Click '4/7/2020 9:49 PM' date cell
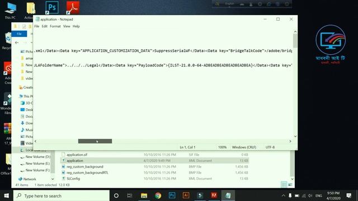The width and height of the screenshot is (358, 201). tap(157, 161)
